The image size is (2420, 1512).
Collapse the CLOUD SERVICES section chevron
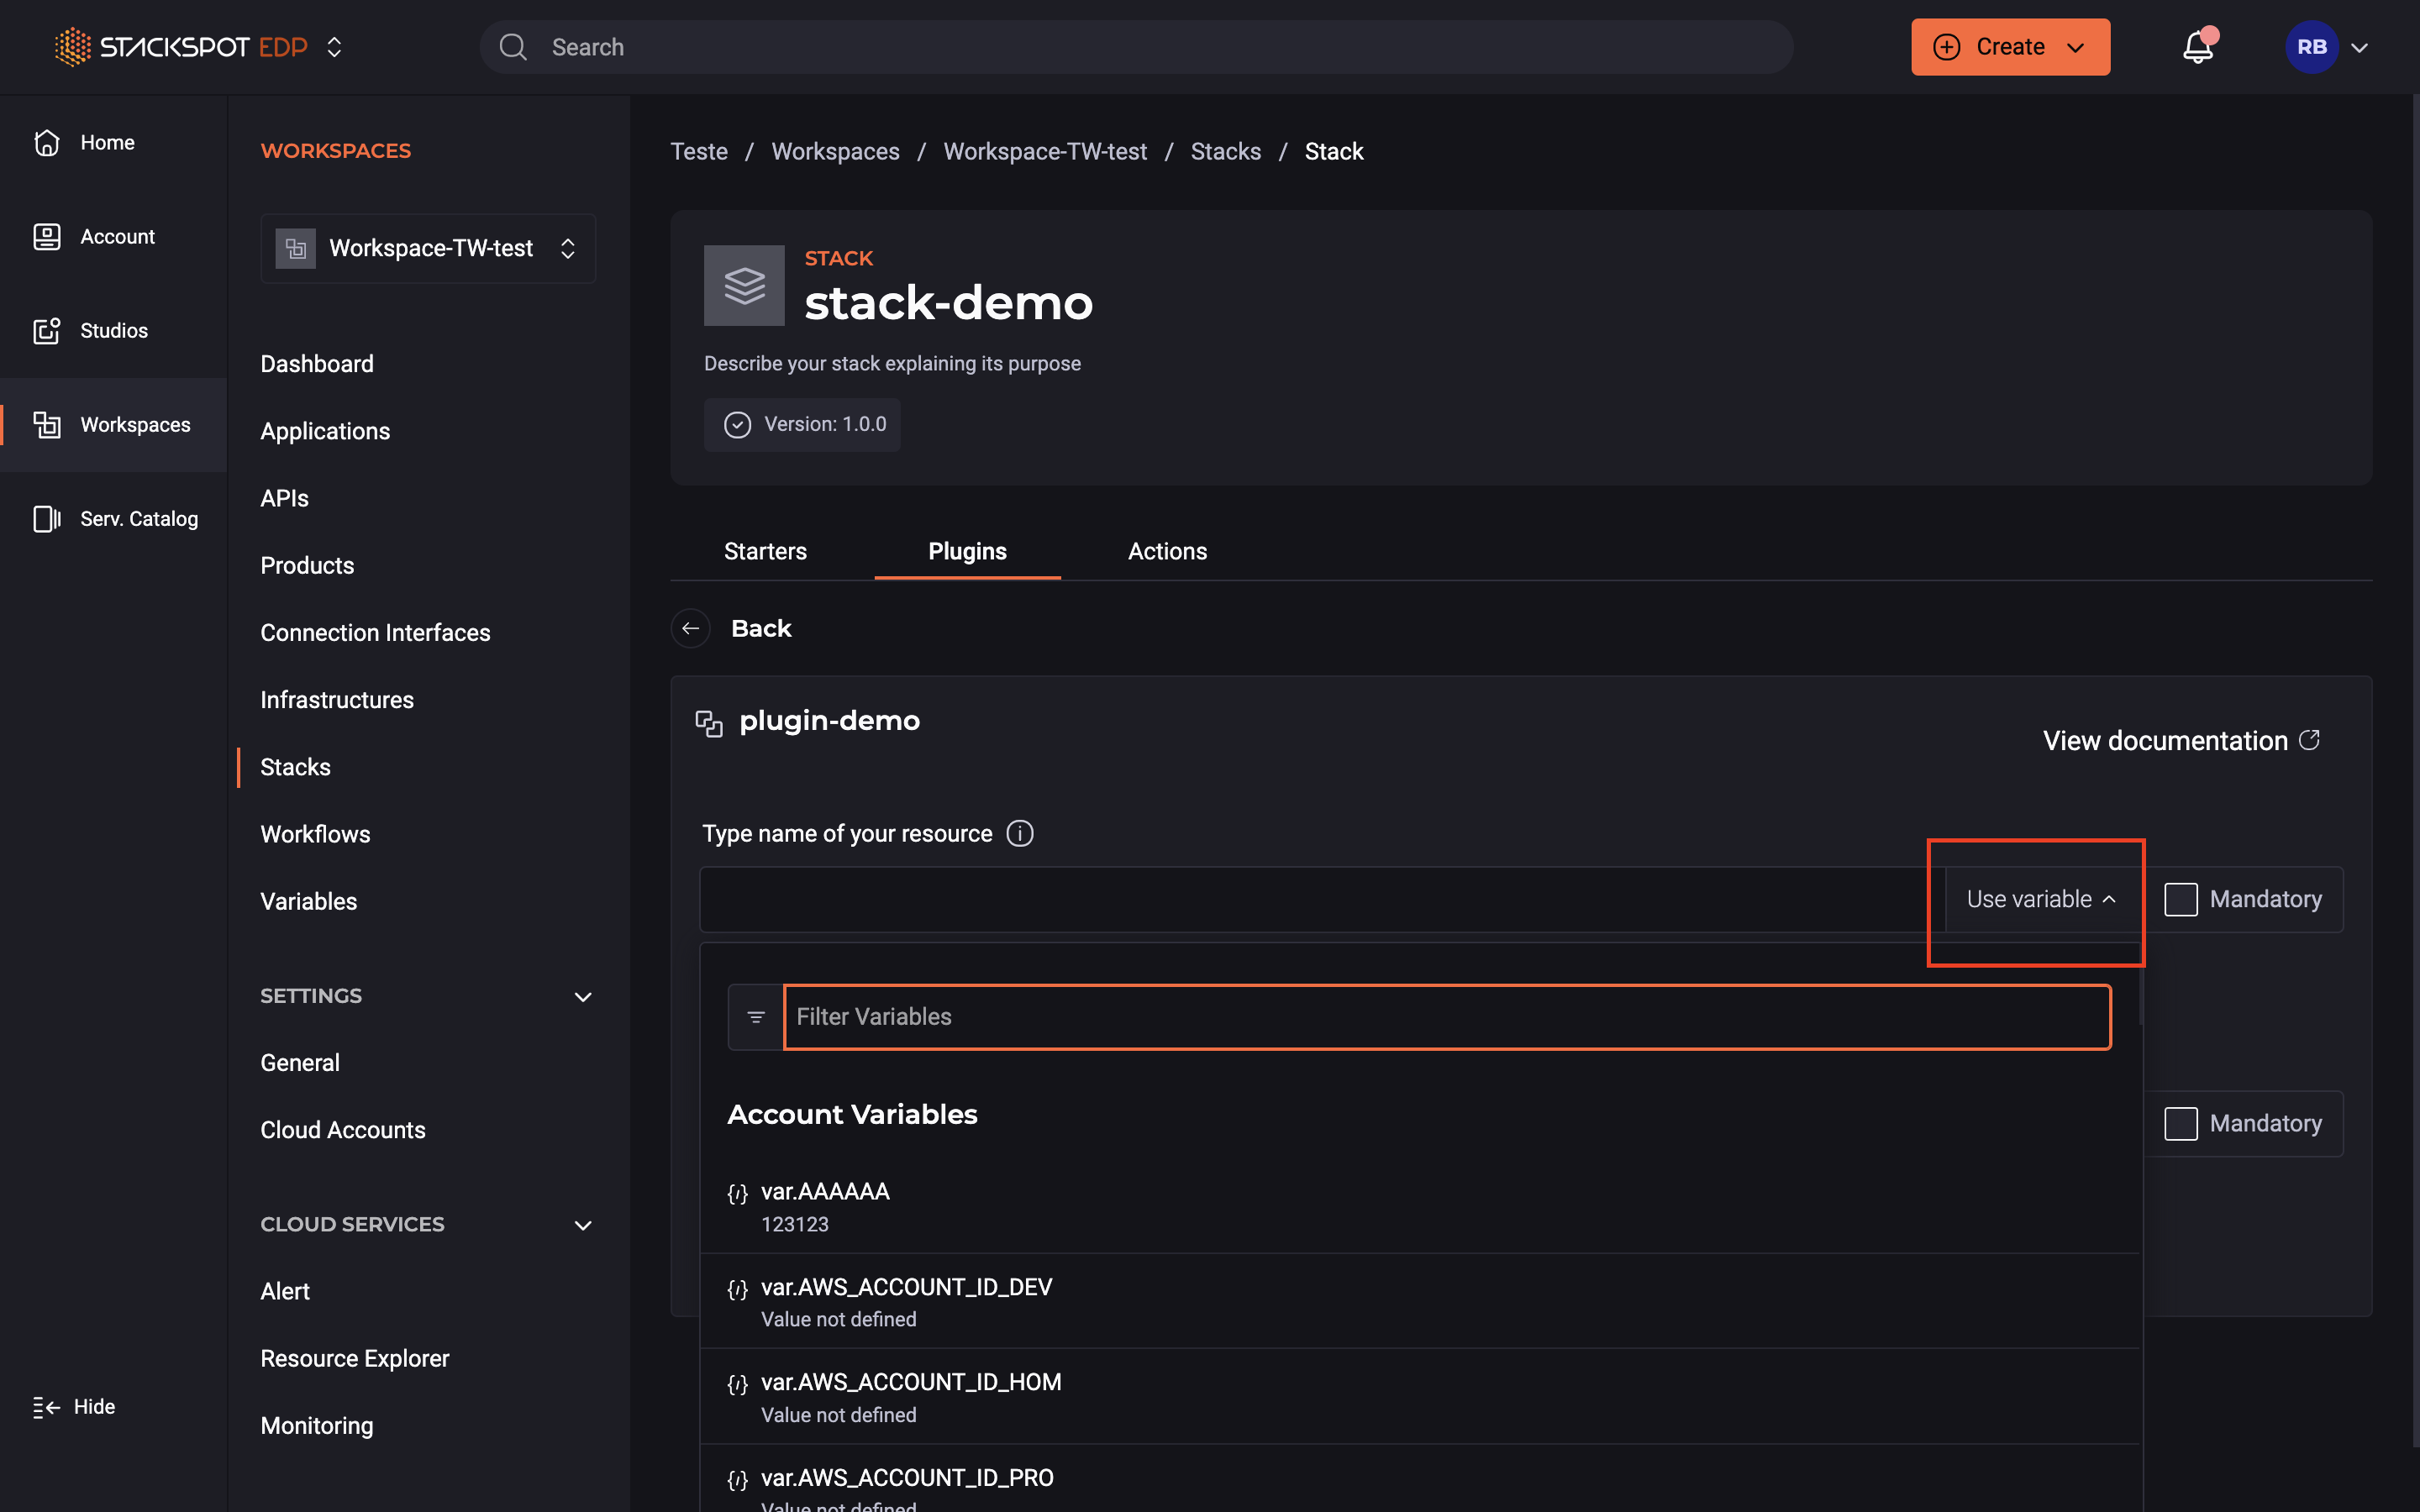[583, 1225]
